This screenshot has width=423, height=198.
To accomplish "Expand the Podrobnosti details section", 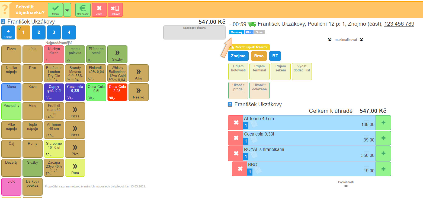I will (x=346, y=184).
